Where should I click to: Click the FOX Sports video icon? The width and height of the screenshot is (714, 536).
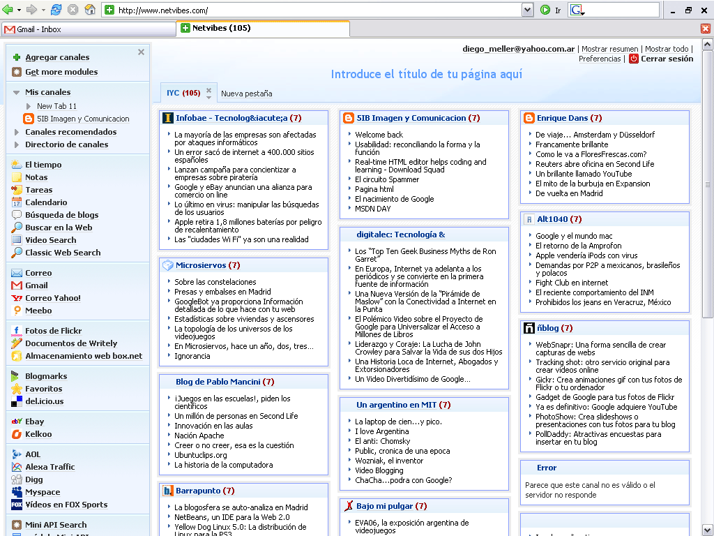(17, 505)
